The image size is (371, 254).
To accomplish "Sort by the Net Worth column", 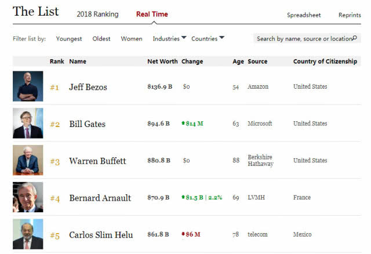I will 162,61.
